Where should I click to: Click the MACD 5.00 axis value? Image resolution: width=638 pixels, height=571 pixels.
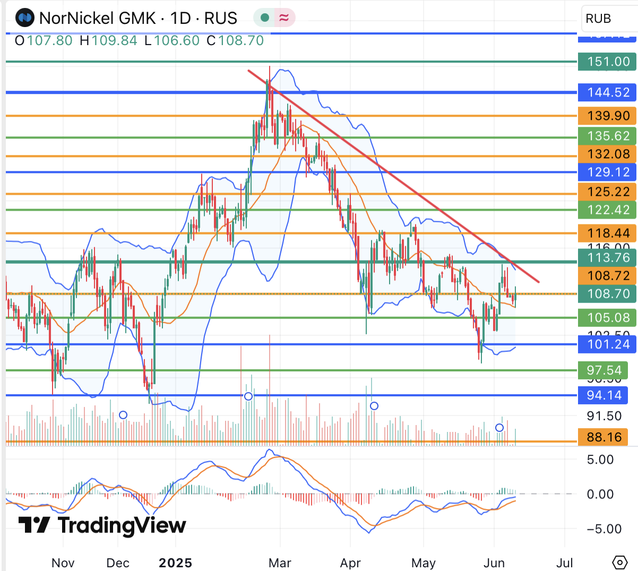click(x=600, y=460)
